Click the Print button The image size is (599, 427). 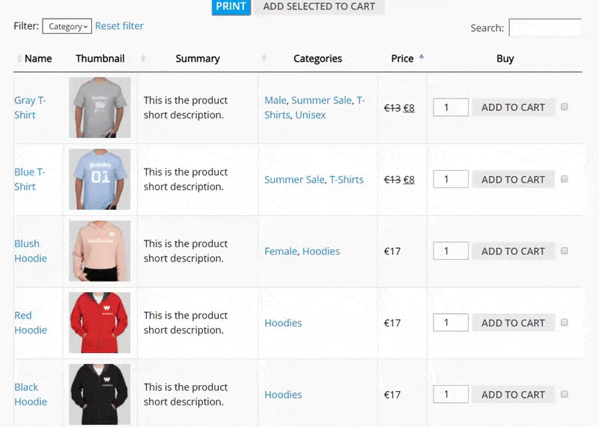point(231,7)
